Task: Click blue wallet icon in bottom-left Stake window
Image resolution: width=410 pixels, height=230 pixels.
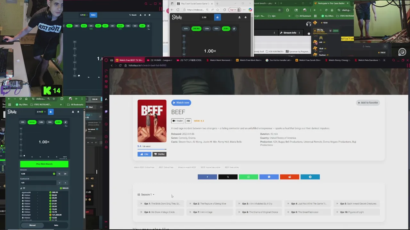Action: point(51,112)
